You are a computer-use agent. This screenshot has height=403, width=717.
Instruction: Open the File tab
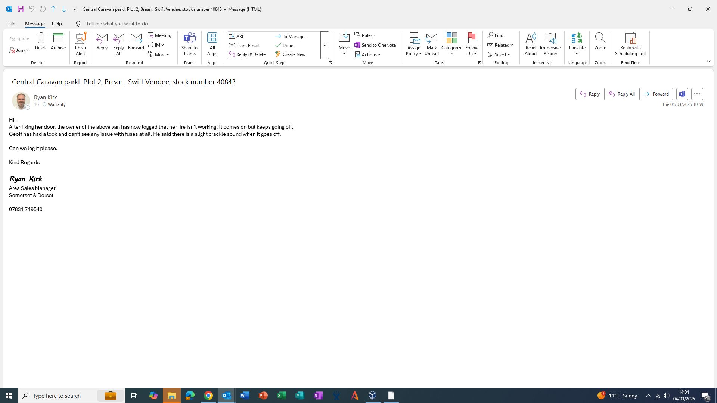tap(12, 24)
